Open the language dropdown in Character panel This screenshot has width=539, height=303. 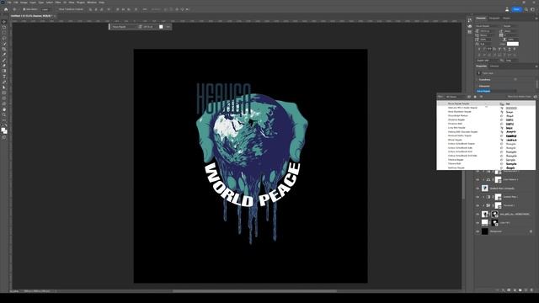click(x=488, y=61)
